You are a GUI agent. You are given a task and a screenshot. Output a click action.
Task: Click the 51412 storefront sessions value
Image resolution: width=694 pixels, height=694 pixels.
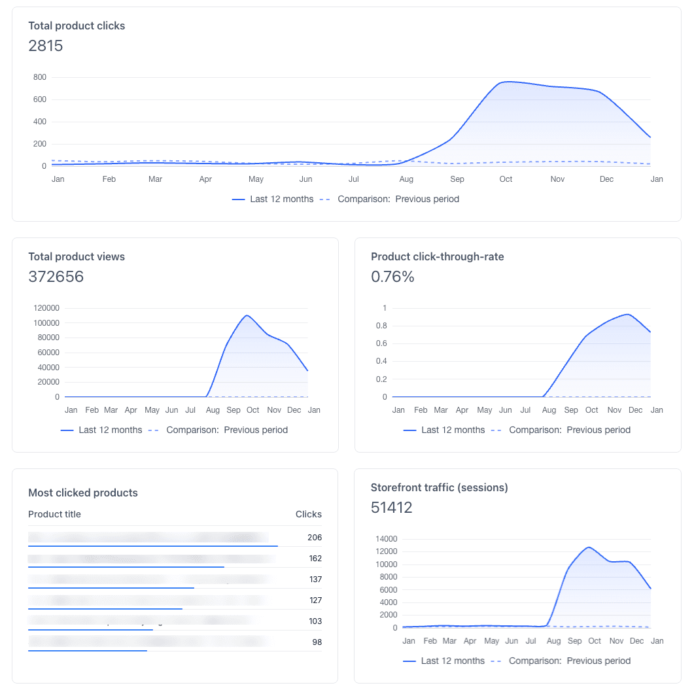[391, 508]
